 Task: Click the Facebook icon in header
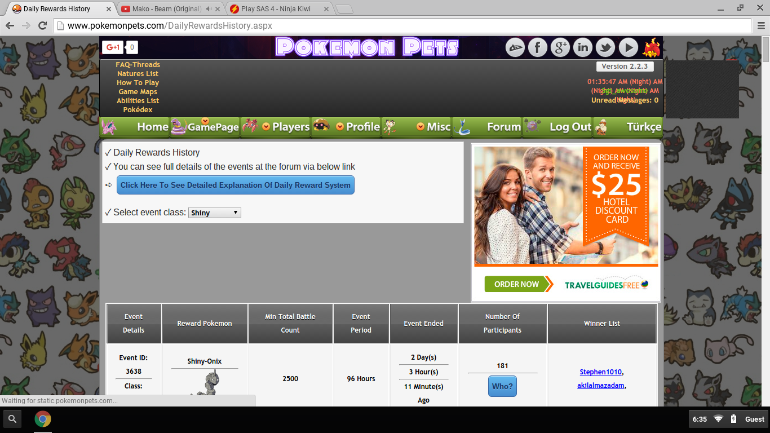pos(537,48)
